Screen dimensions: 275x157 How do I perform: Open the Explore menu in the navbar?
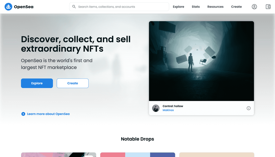pos(178,7)
